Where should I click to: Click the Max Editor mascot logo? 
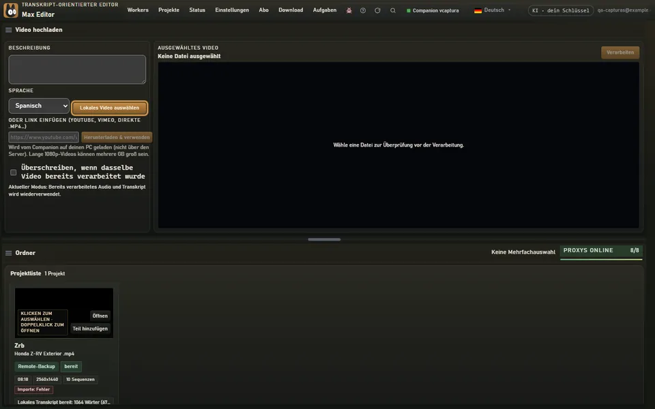11,10
